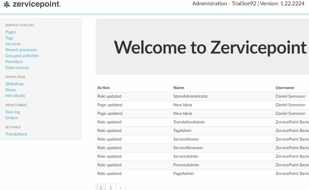Open Slideshow under Front Page
This screenshot has height=190, width=309.
15,84
